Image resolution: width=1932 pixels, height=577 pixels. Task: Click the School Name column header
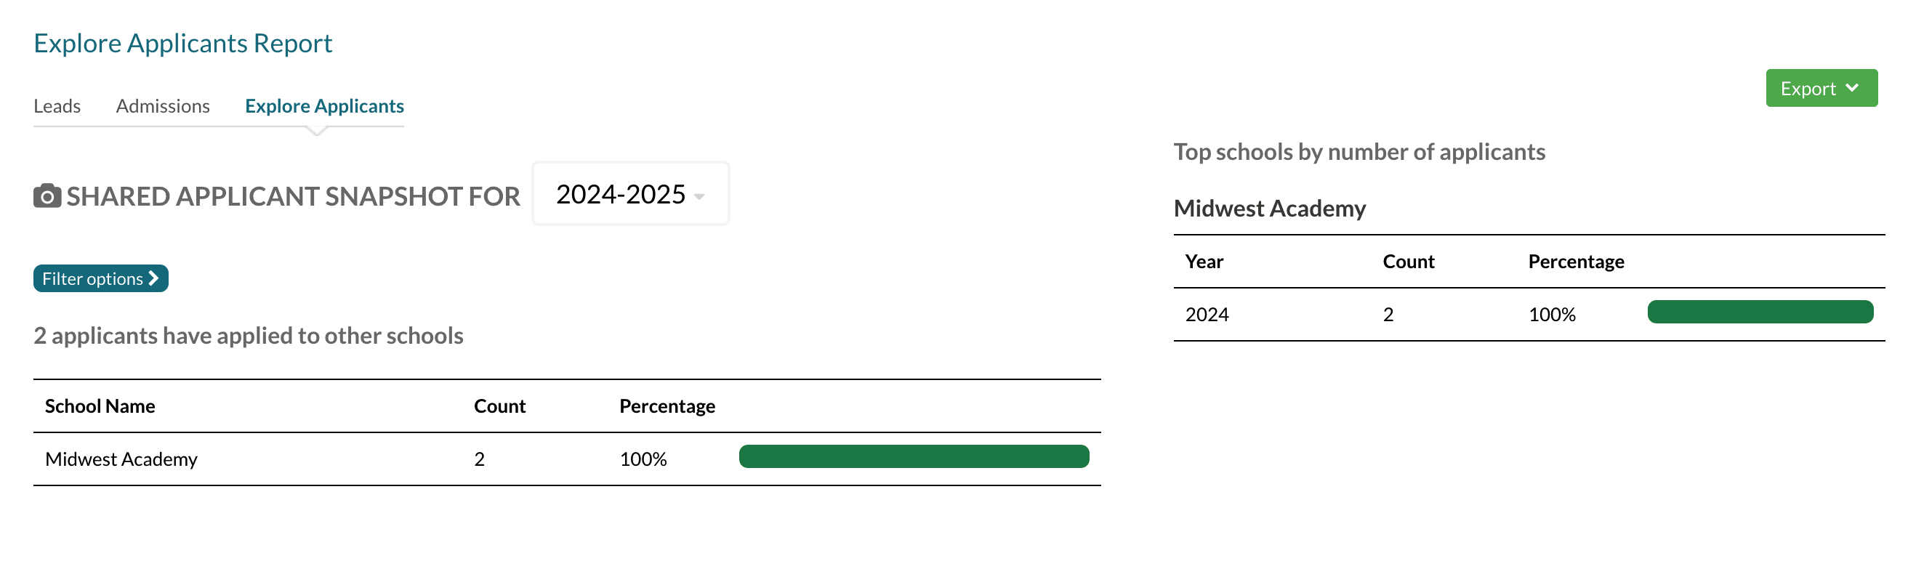pos(100,406)
